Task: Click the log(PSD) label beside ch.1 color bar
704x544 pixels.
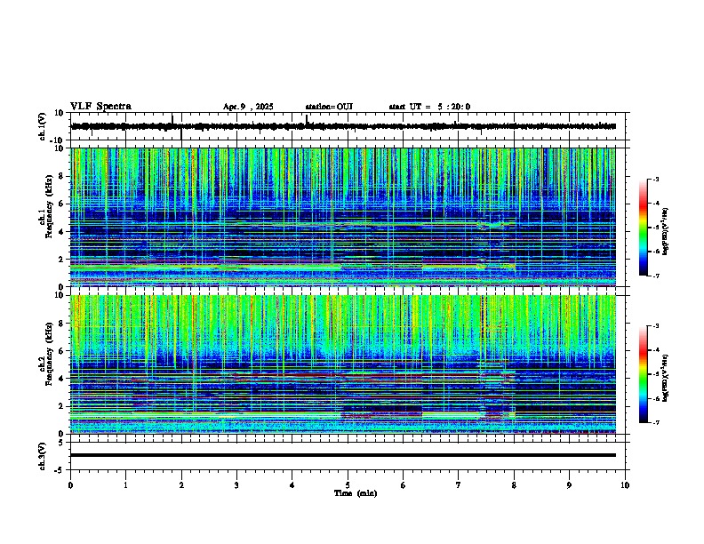Action: 666,231
